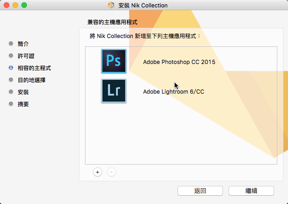Select the Photoshop Ps icon
This screenshot has height=204, width=288.
point(113,61)
